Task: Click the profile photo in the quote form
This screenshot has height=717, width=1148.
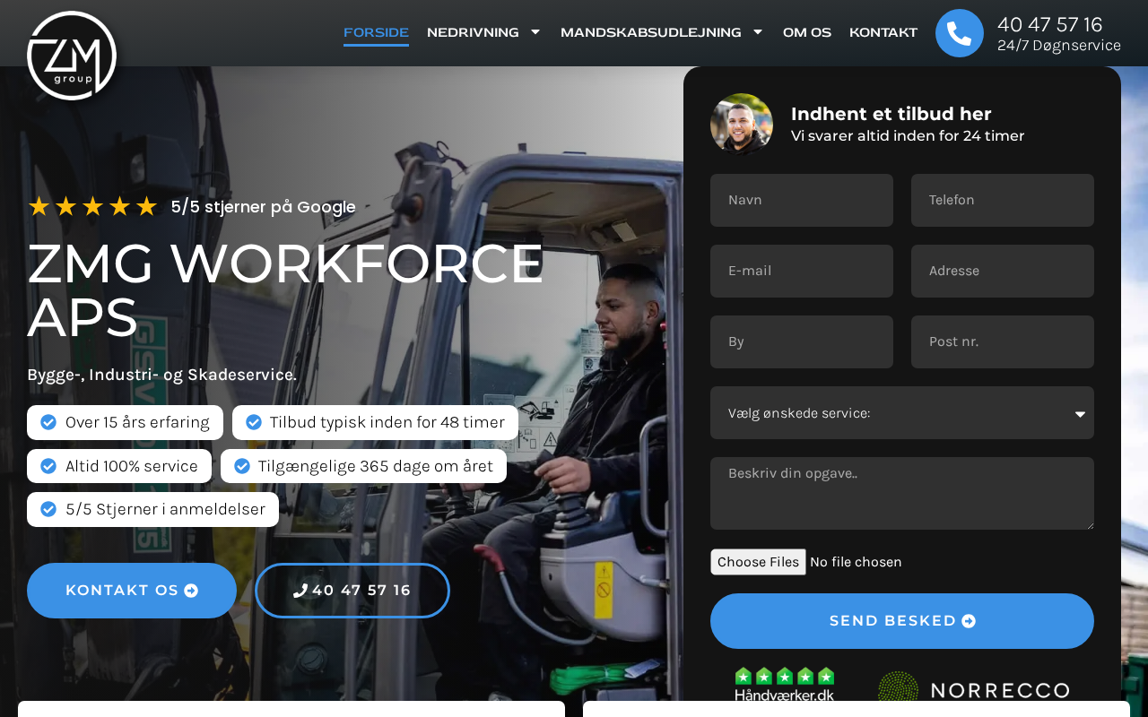Action: [742, 125]
